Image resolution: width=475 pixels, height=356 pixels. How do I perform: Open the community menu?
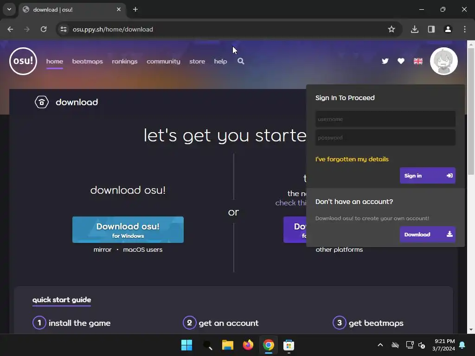pos(164,62)
